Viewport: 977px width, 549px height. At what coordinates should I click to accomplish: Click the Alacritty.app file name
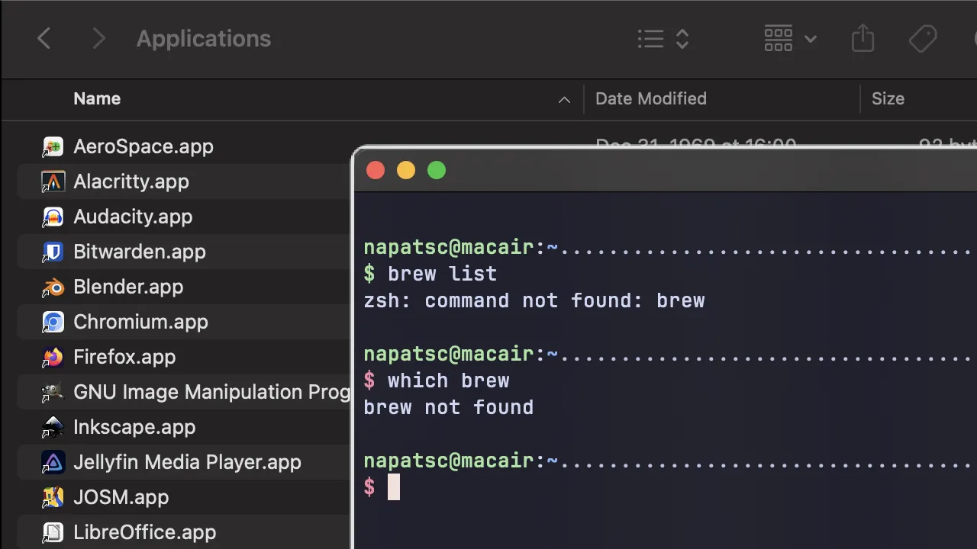coord(131,181)
